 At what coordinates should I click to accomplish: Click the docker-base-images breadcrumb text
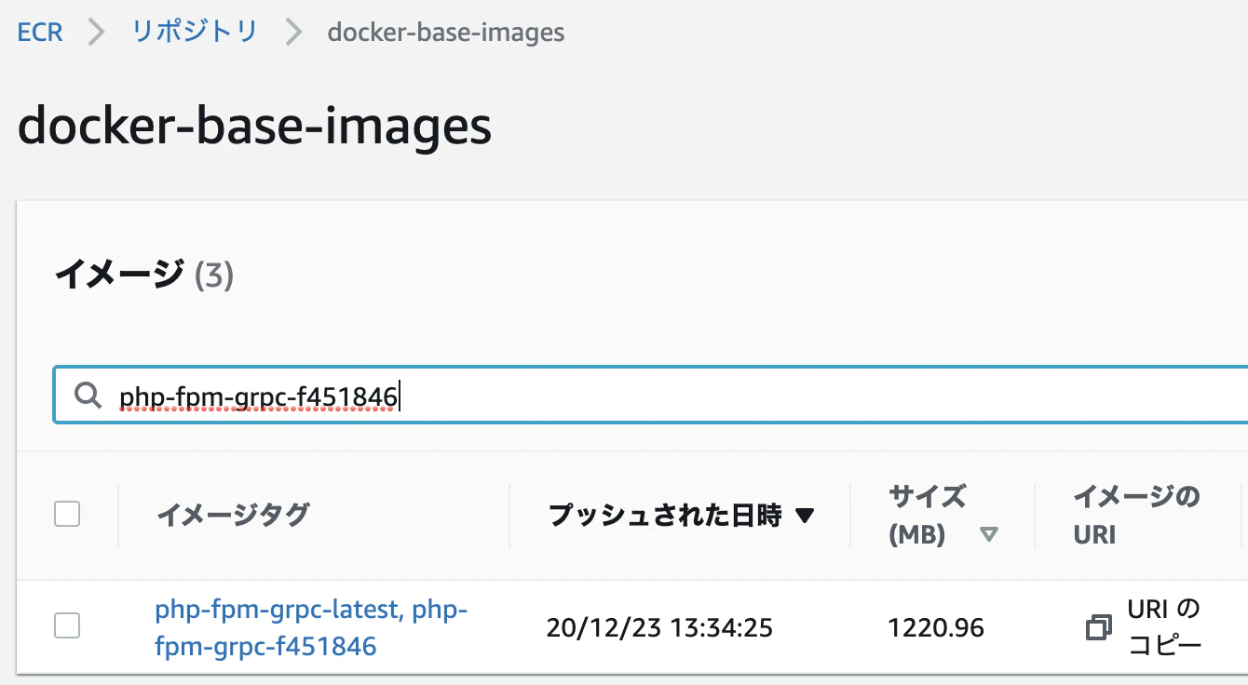coord(446,33)
